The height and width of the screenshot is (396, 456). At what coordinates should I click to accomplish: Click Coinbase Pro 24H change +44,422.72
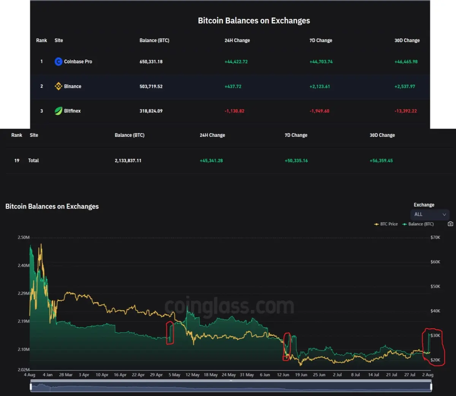point(236,62)
